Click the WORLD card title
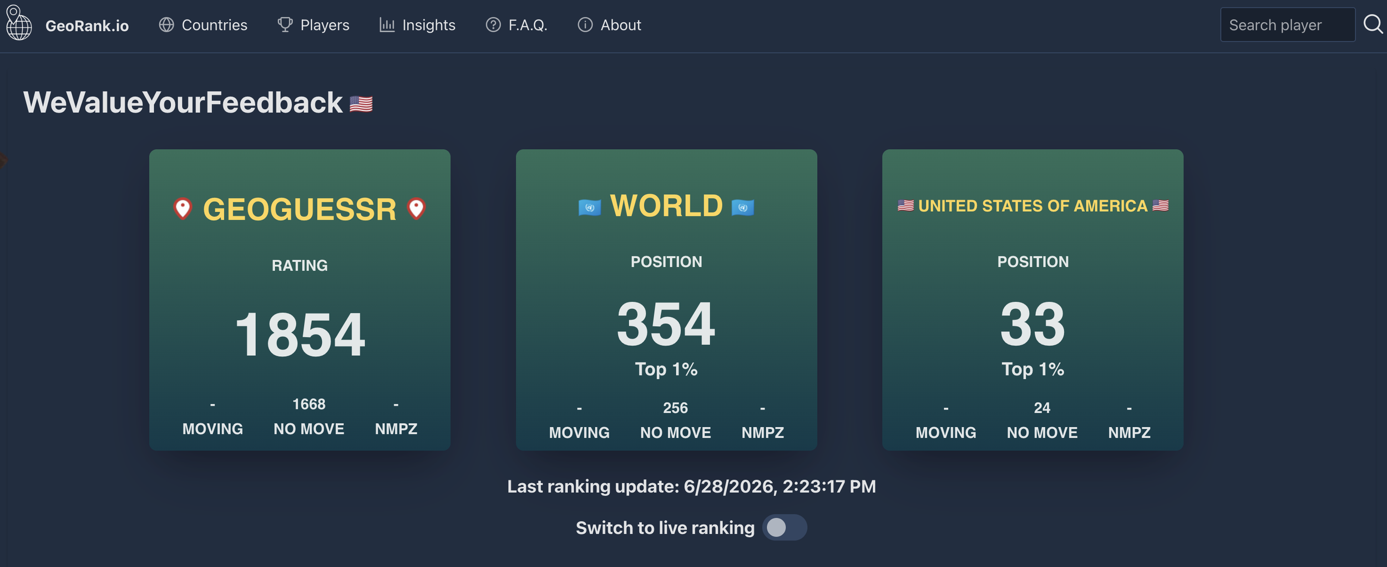Screen dimensions: 1387x567 (x=666, y=206)
